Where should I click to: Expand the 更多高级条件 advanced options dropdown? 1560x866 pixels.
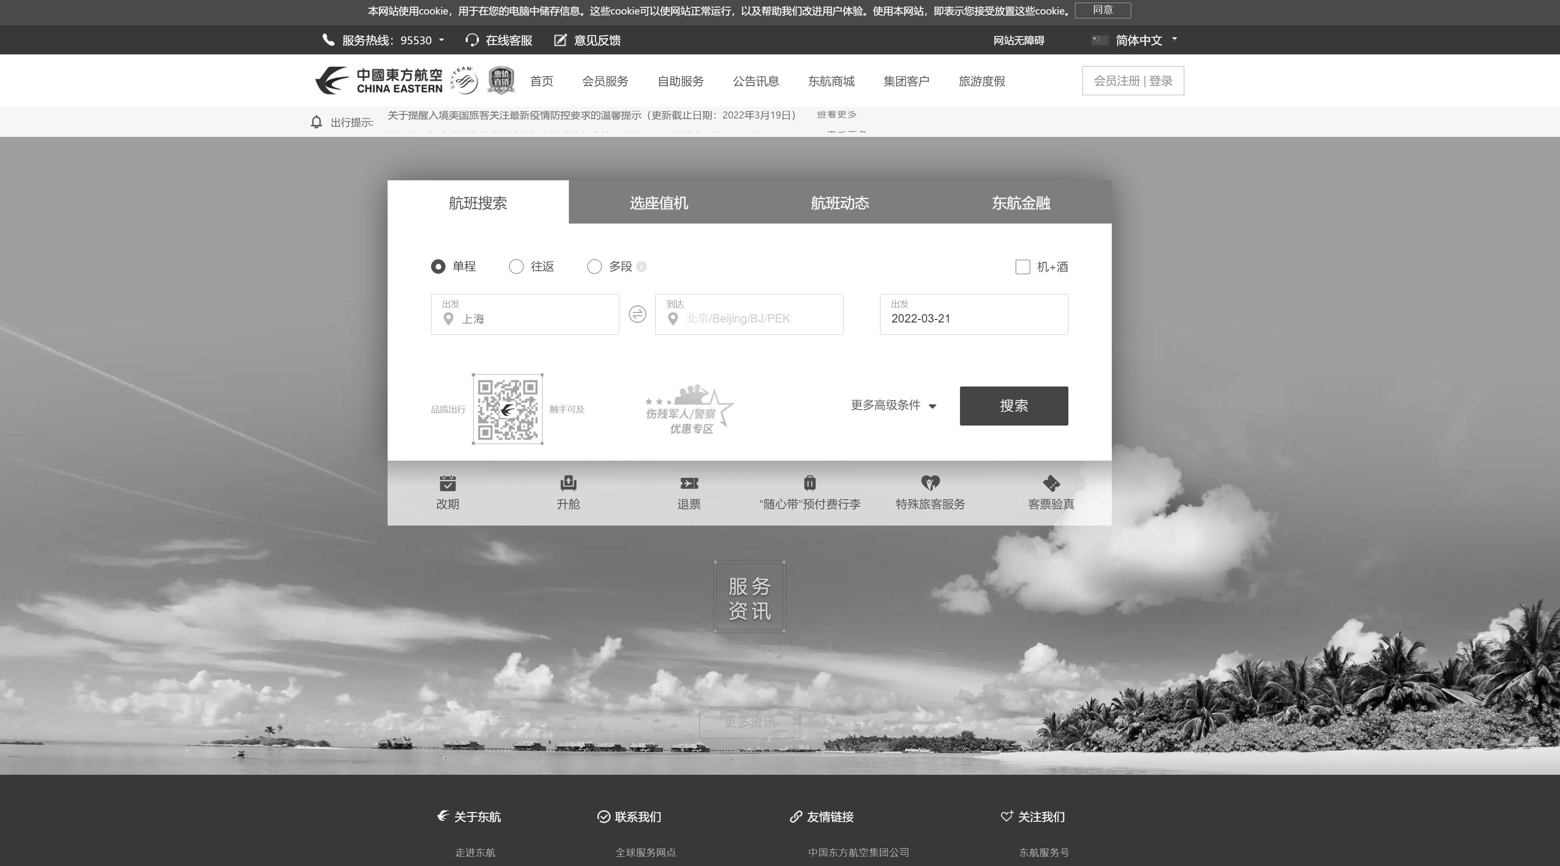[893, 405]
